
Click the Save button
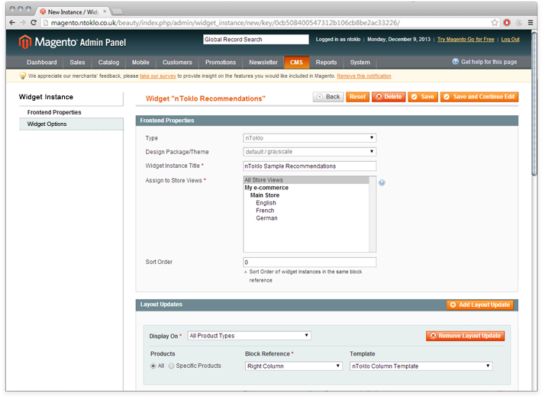coord(423,97)
